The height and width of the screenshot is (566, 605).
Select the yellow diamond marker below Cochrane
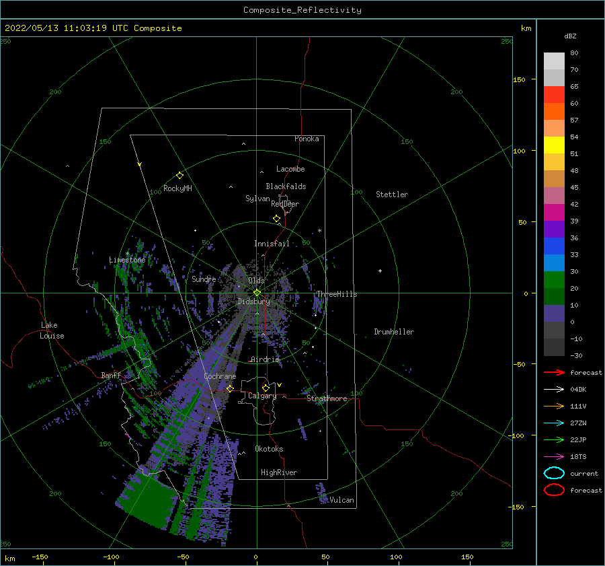pyautogui.click(x=230, y=388)
